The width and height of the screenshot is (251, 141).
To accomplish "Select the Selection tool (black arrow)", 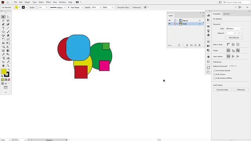I will click(4, 17).
